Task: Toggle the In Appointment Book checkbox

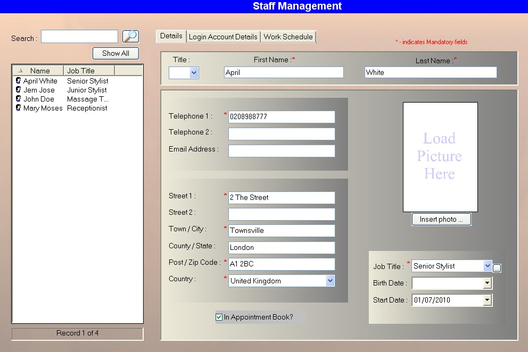Action: click(x=219, y=317)
